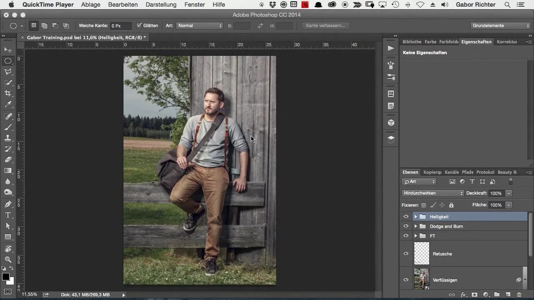Image resolution: width=534 pixels, height=300 pixels.
Task: Select the Rectangle shape tool
Action: click(x=8, y=237)
